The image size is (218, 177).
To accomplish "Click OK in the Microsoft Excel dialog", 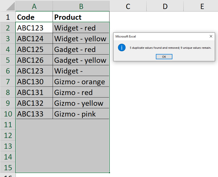I will 164,57.
